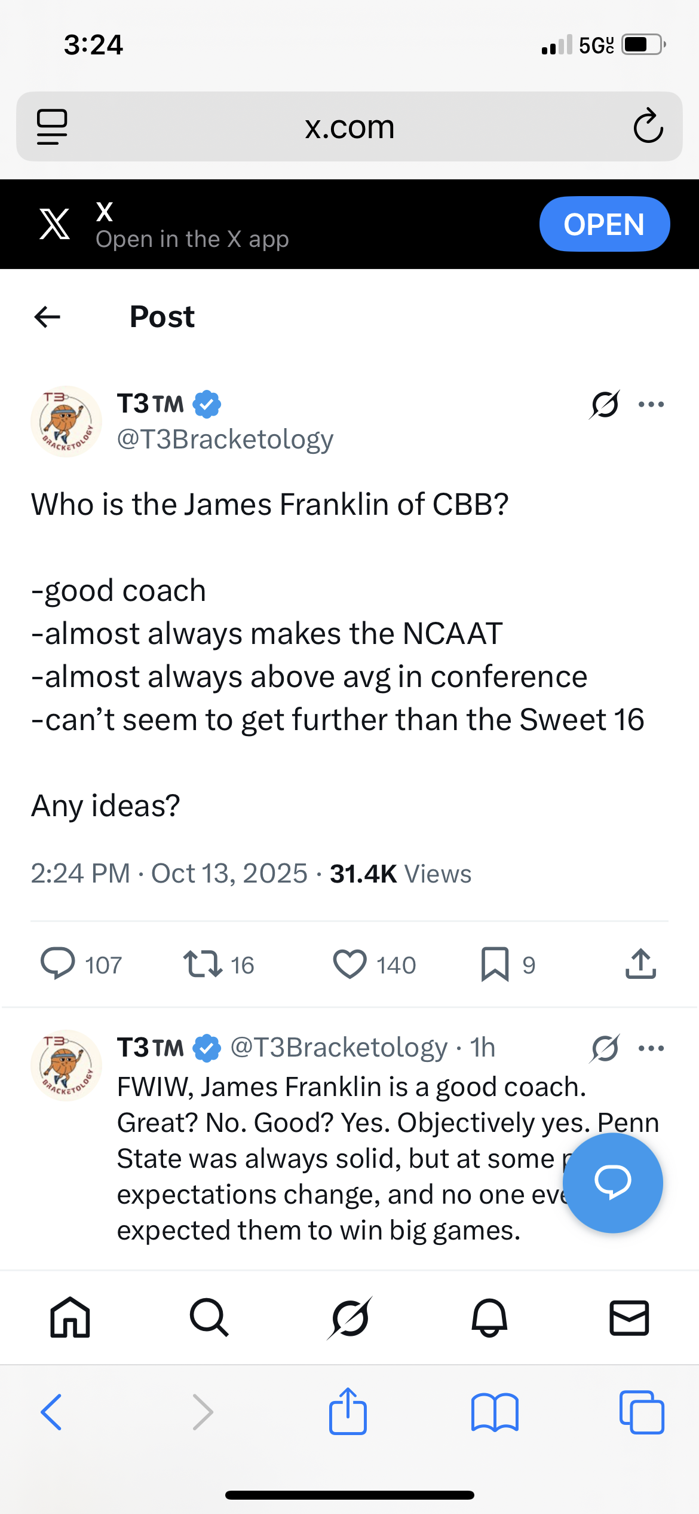The image size is (699, 1514).
Task: Share the post using the upload arrow icon
Action: 641,964
